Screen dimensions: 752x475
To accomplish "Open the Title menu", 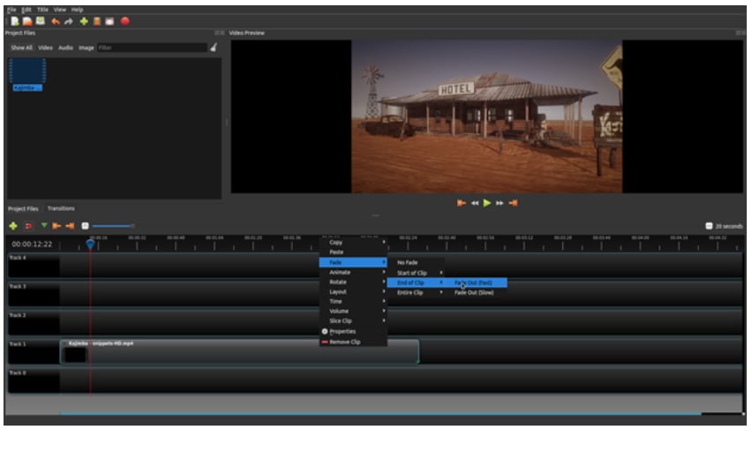I will click(42, 10).
